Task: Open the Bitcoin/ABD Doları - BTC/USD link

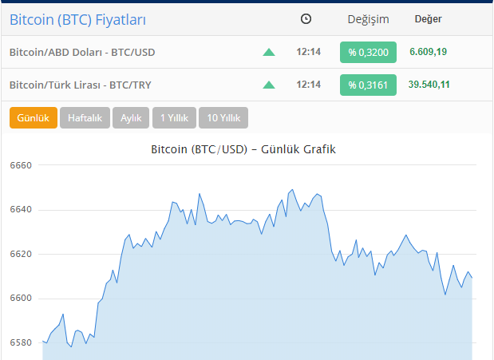Action: (82, 52)
